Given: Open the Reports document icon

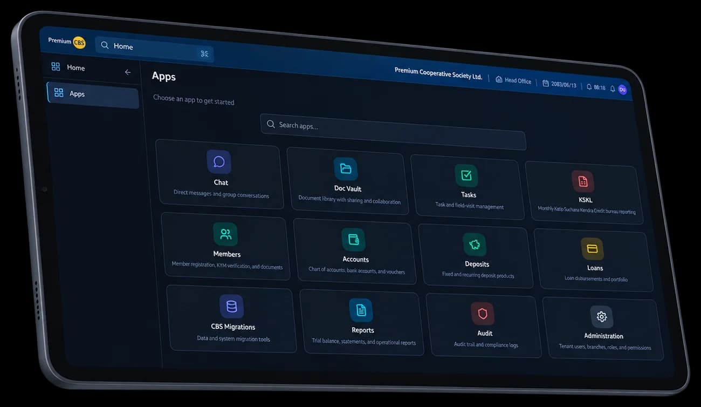Looking at the screenshot, I should [361, 310].
